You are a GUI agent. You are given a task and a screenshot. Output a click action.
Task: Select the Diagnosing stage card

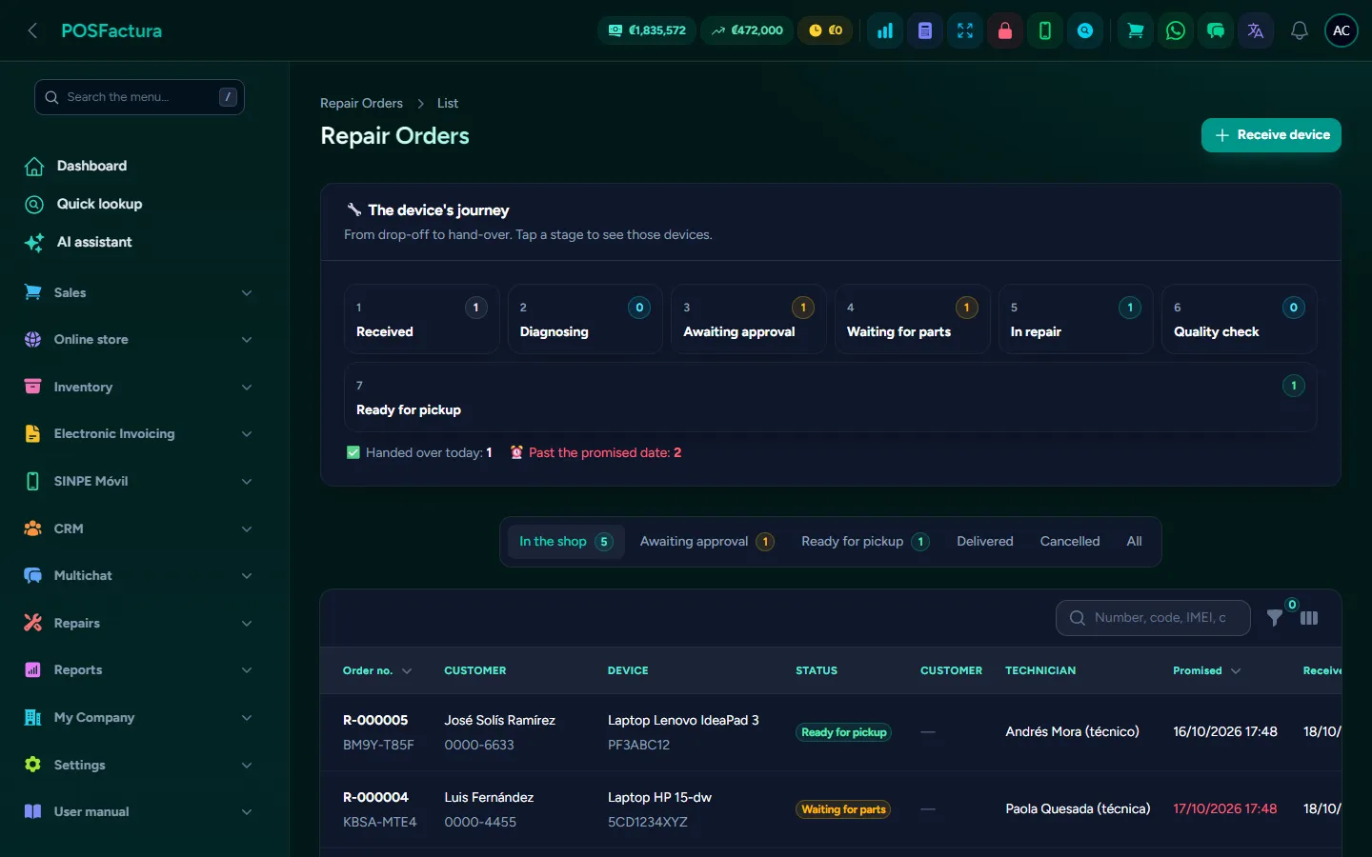(x=585, y=319)
